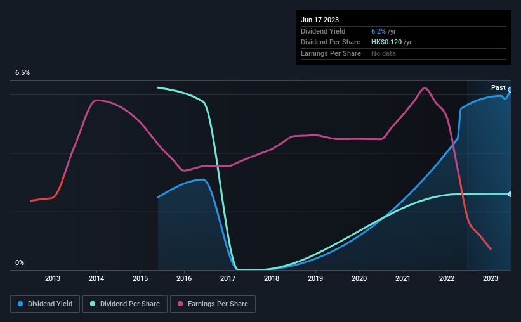Click the HK$0.120 dividend per share value
The height and width of the screenshot is (322, 521).
click(386, 42)
